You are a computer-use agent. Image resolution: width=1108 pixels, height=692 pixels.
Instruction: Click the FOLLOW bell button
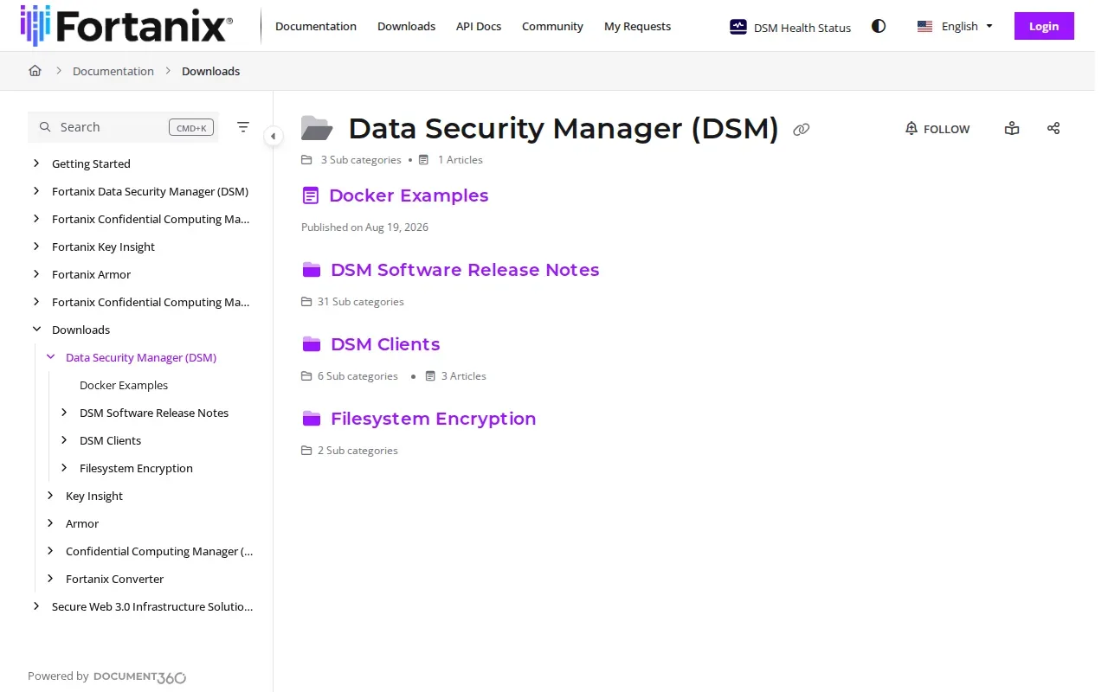[x=937, y=129]
